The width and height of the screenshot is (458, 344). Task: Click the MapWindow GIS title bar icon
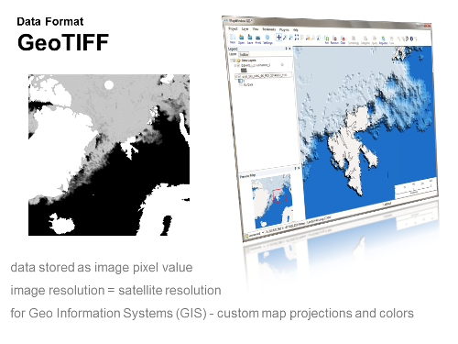click(226, 20)
